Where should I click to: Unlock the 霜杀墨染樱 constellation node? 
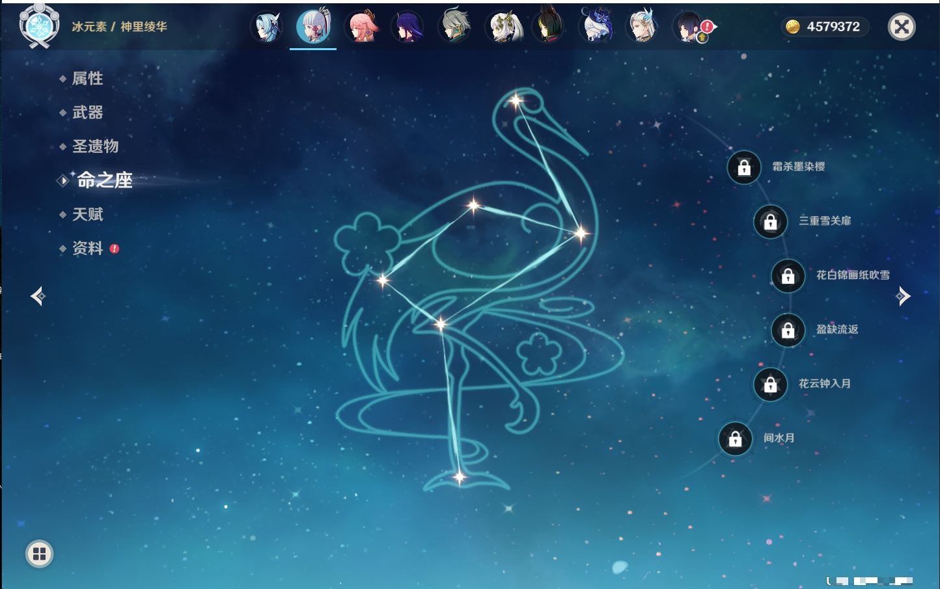pos(744,167)
